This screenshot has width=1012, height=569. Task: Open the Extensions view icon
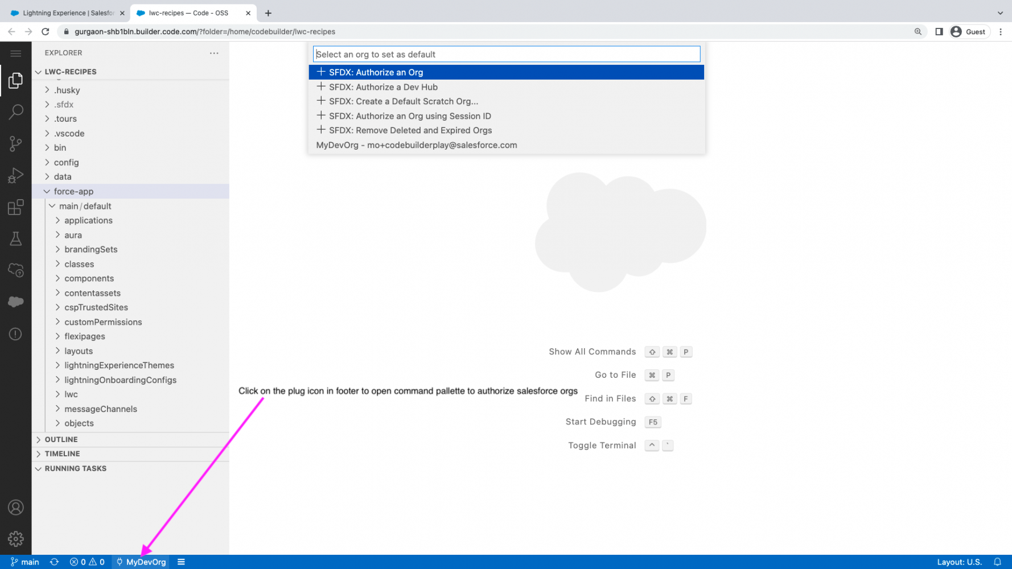click(16, 207)
